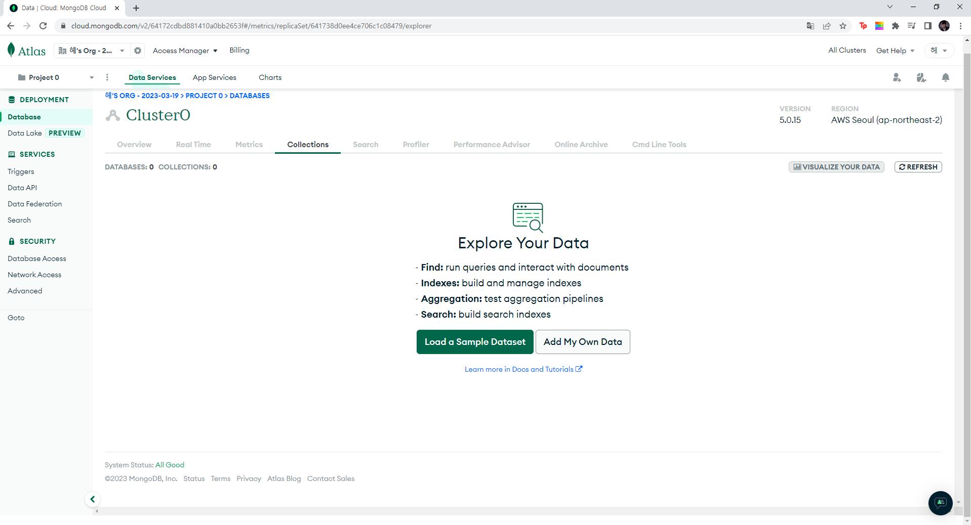Click the All Good system status link

[x=170, y=465]
